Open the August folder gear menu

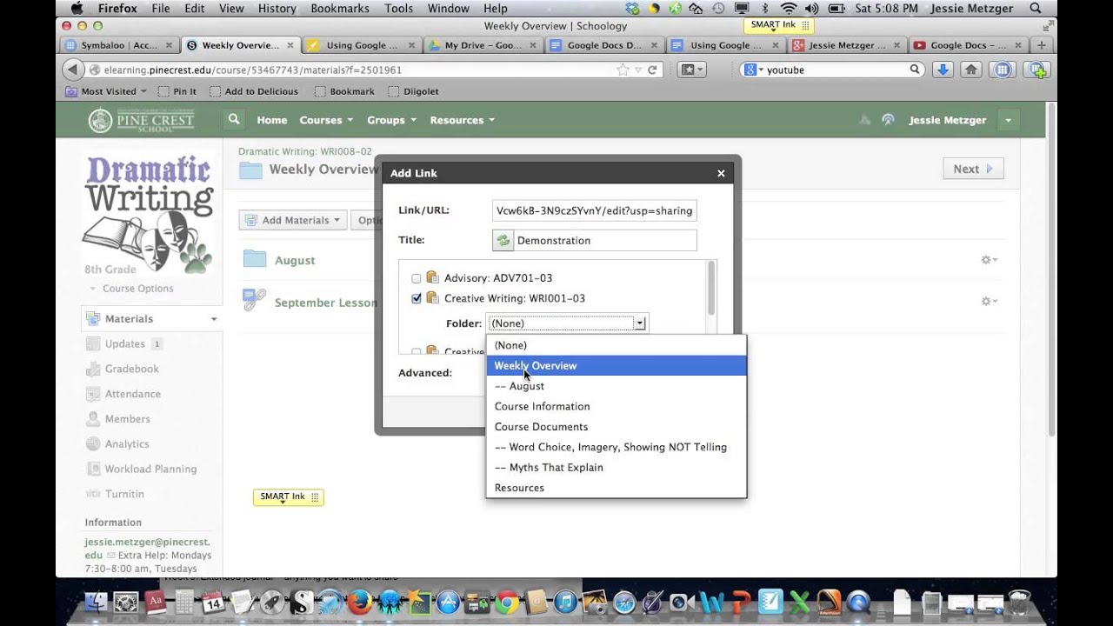[x=989, y=260]
